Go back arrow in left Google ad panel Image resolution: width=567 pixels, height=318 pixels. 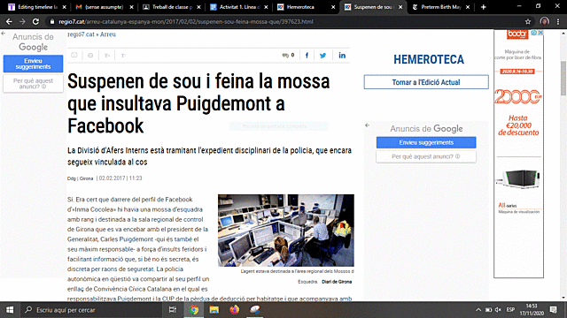pos(4,34)
